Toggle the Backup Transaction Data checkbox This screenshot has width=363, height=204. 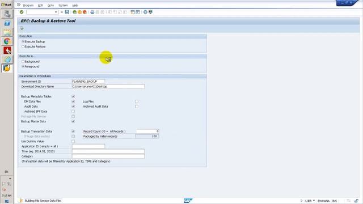[x=73, y=131]
